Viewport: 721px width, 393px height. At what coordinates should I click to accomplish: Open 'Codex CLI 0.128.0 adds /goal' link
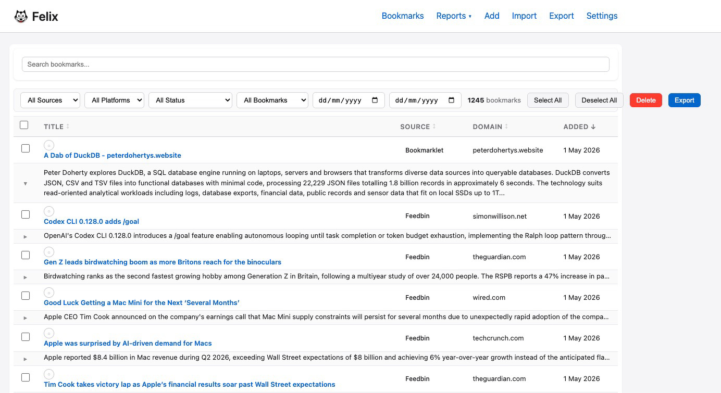click(x=91, y=221)
